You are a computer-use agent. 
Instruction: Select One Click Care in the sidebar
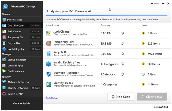22,26
